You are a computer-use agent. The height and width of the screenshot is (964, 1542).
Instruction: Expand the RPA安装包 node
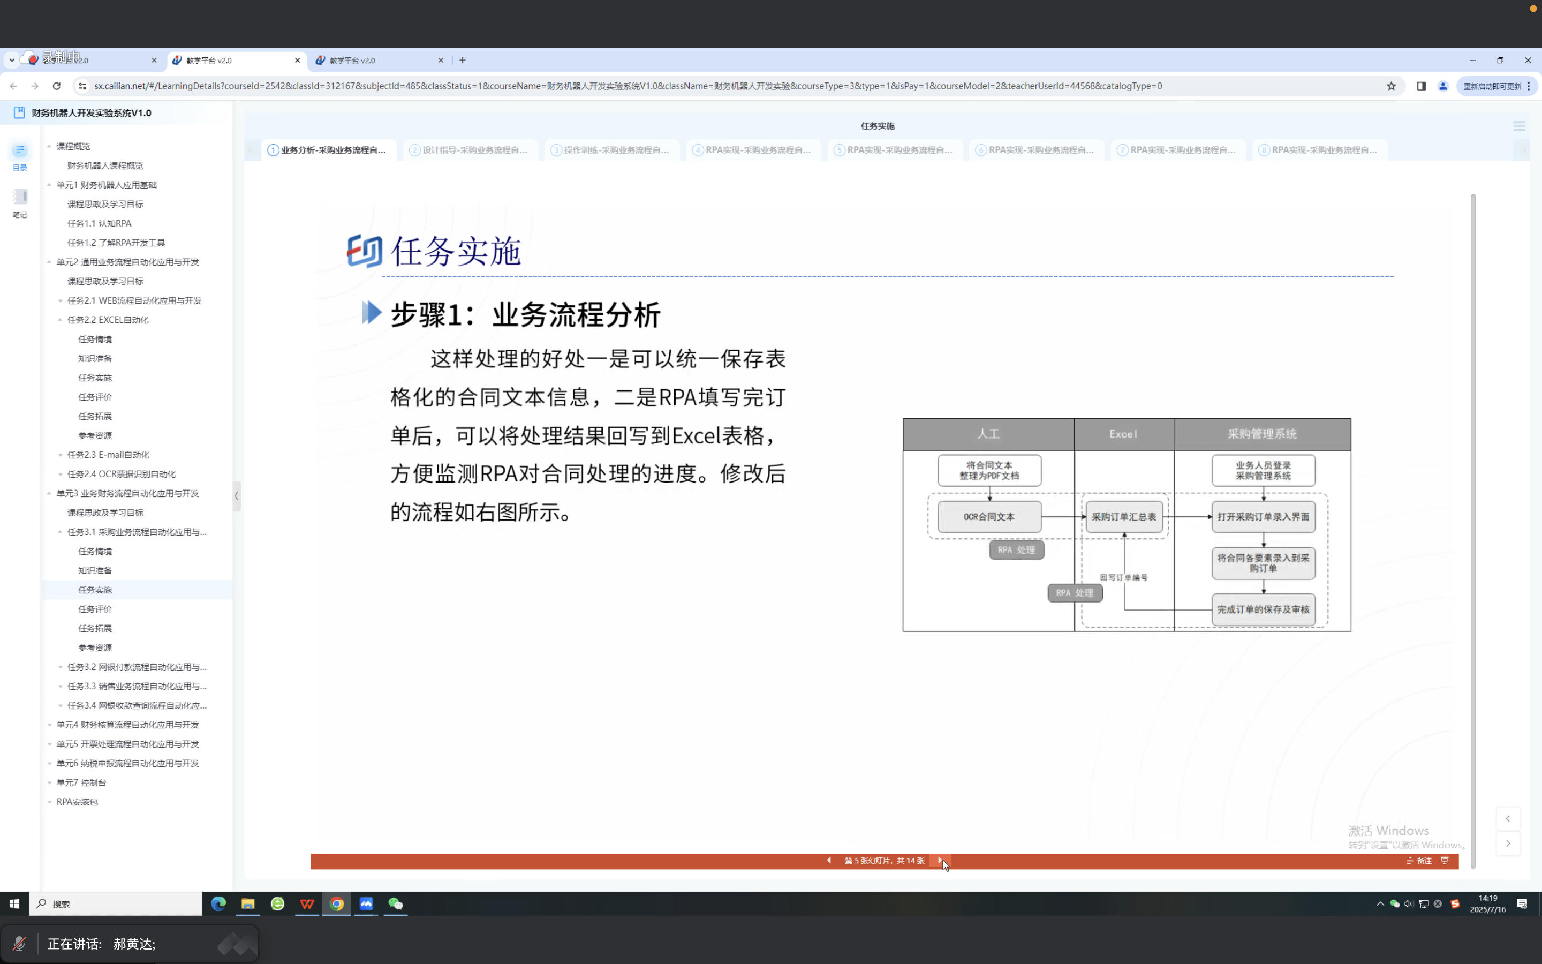click(x=49, y=802)
